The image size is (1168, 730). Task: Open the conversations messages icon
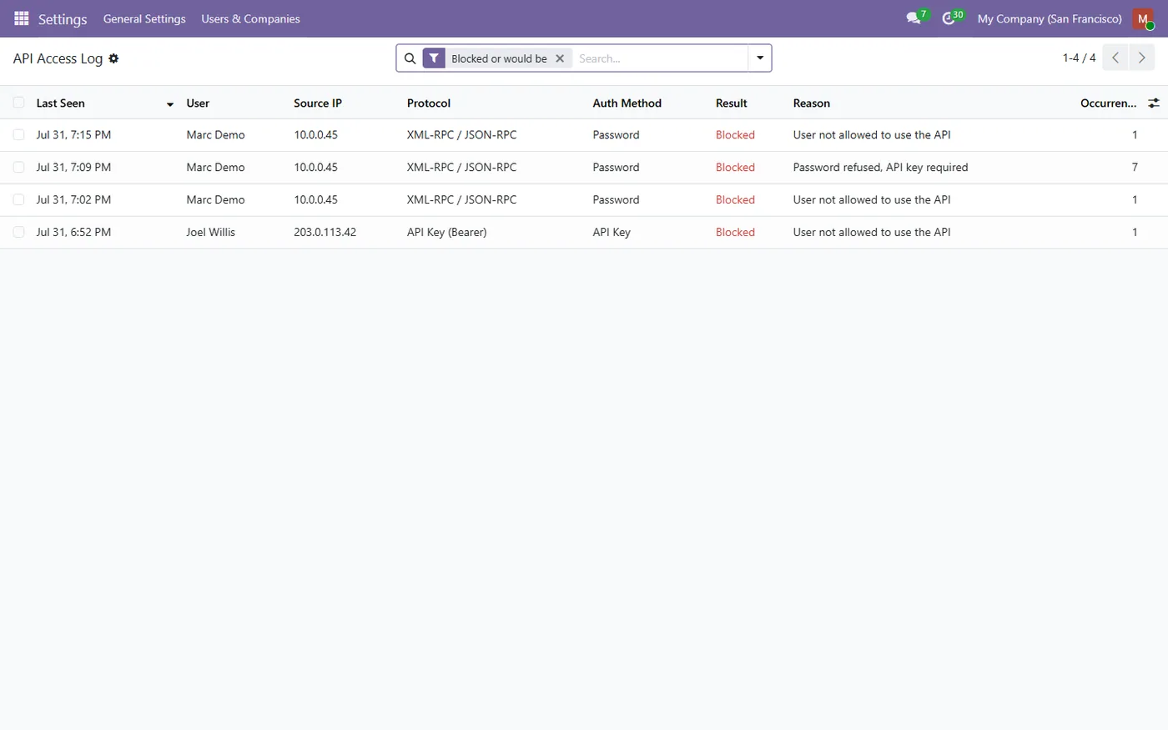[x=914, y=18]
